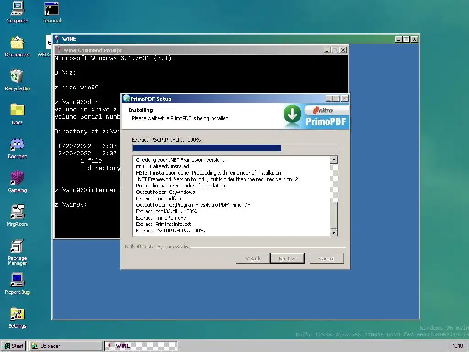Screen dimensions: 469x352
Task: Click the 'z:\>cd win96' command line
Action: 76,88
